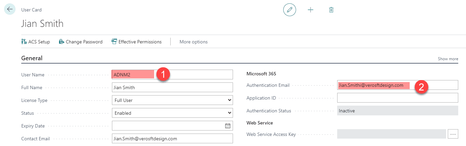Click the Expiry Date text field
Viewport: 466px width, 146px height.
(168, 126)
